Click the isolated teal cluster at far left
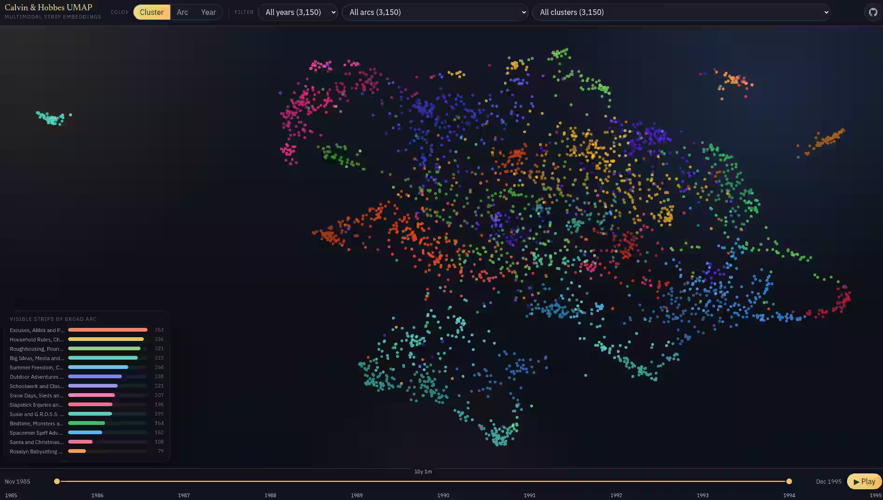883x500 pixels. [52, 118]
